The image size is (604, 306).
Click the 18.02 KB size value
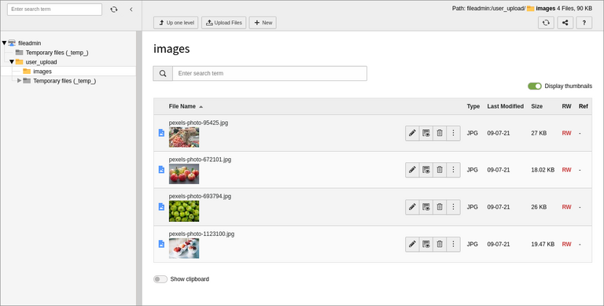click(x=543, y=170)
